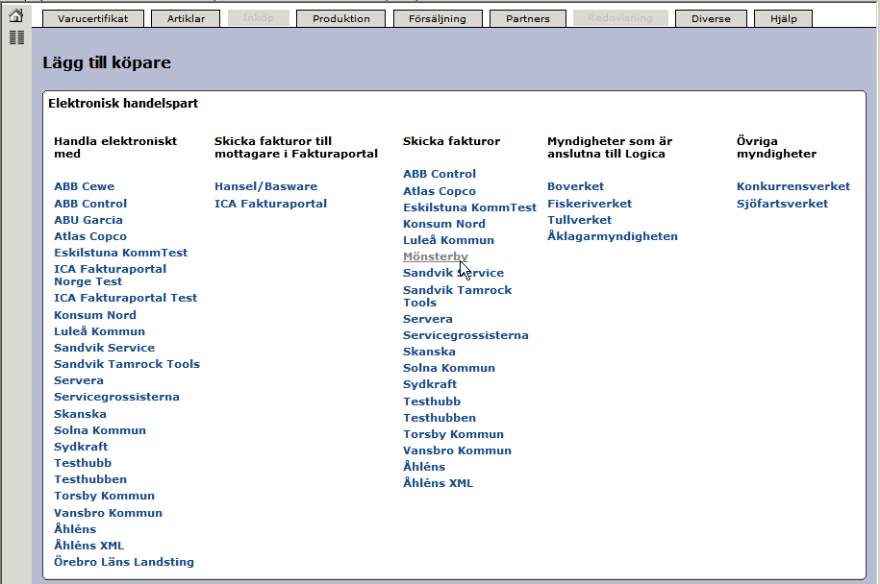This screenshot has height=584, width=880.
Task: Open ICA Fakturaportal Norge Test link
Action: [110, 275]
